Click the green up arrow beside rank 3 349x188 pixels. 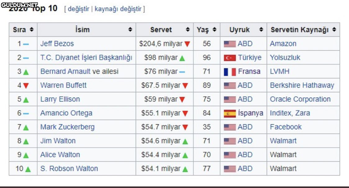26,72
